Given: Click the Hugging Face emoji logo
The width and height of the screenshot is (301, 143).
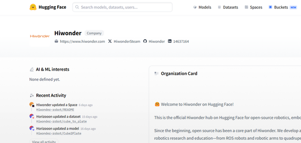Looking at the screenshot, I should [x=33, y=7].
